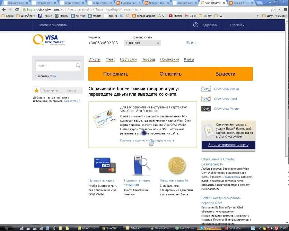289x231 pixels.
Task: Open the Счета menu
Action: pos(110,59)
